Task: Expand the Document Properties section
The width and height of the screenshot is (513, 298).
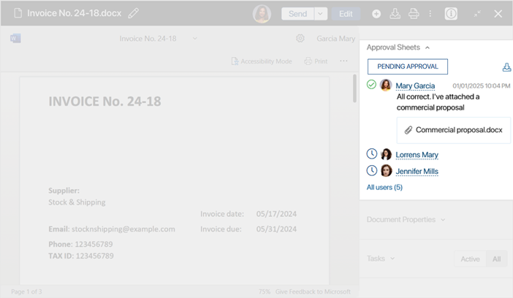Action: coord(406,220)
